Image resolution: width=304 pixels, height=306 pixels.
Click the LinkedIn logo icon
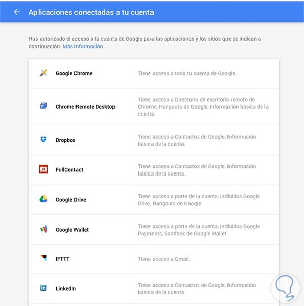point(43,288)
